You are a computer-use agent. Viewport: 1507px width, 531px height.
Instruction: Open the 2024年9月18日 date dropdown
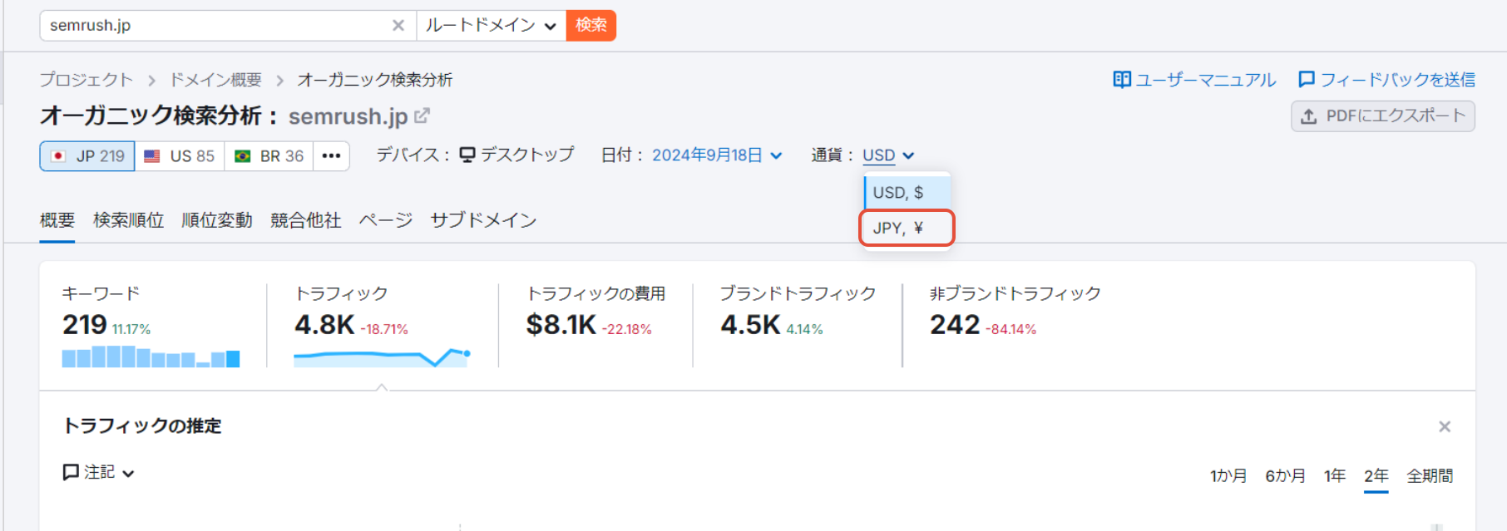coord(717,155)
